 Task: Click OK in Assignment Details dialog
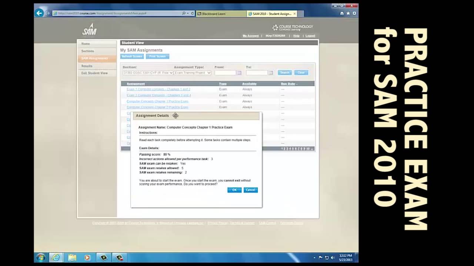(x=234, y=190)
